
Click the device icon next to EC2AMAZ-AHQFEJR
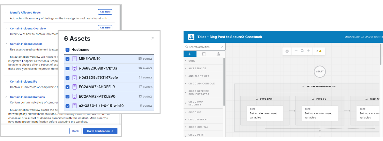point(75,87)
